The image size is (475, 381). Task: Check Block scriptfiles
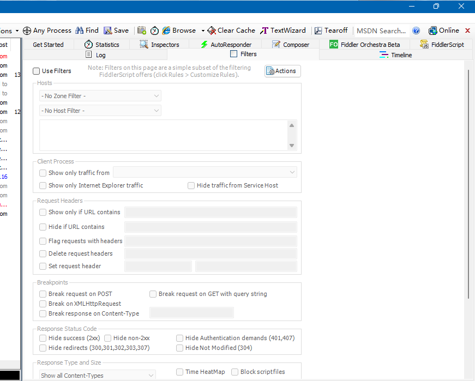[x=235, y=372]
